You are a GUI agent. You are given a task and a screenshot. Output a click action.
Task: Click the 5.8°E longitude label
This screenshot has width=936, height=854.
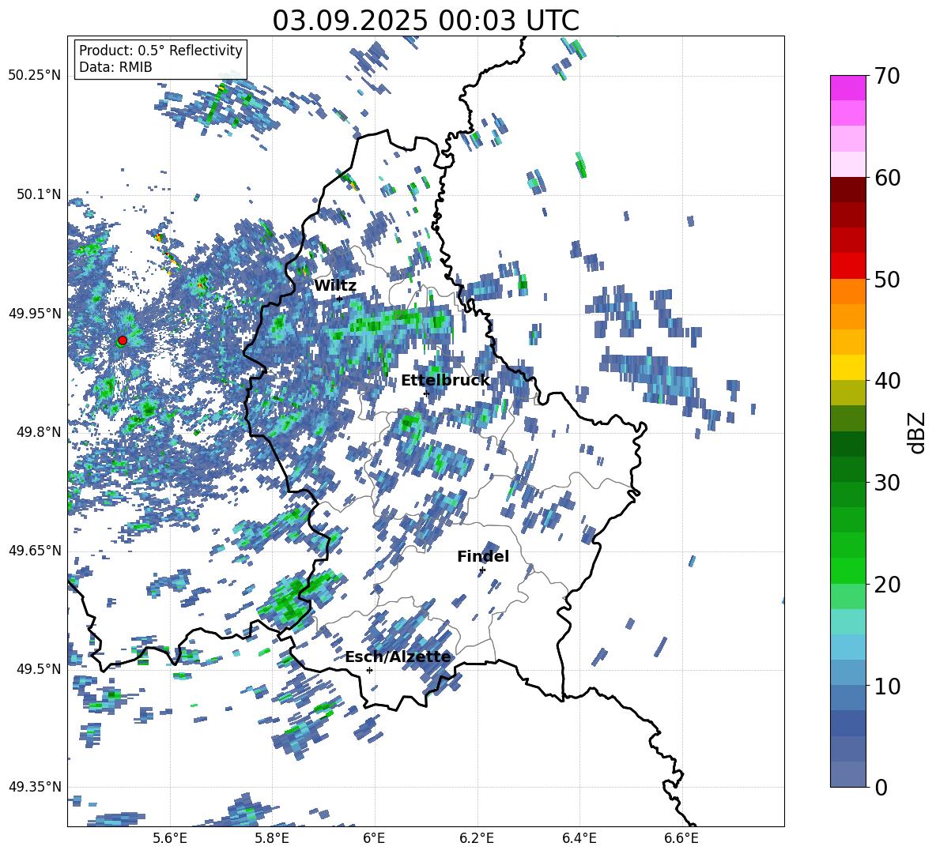click(x=272, y=838)
